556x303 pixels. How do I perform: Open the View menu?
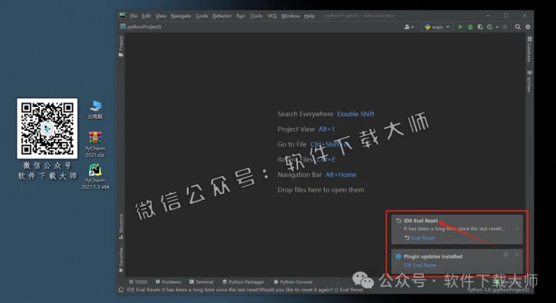[161, 16]
